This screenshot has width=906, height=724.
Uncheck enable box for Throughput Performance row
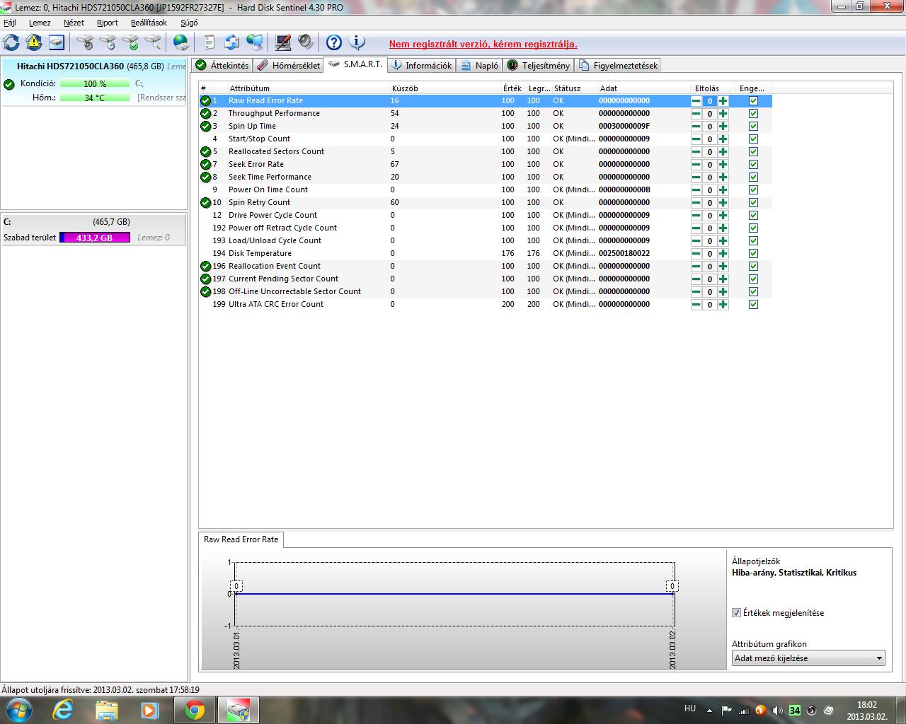click(x=753, y=114)
